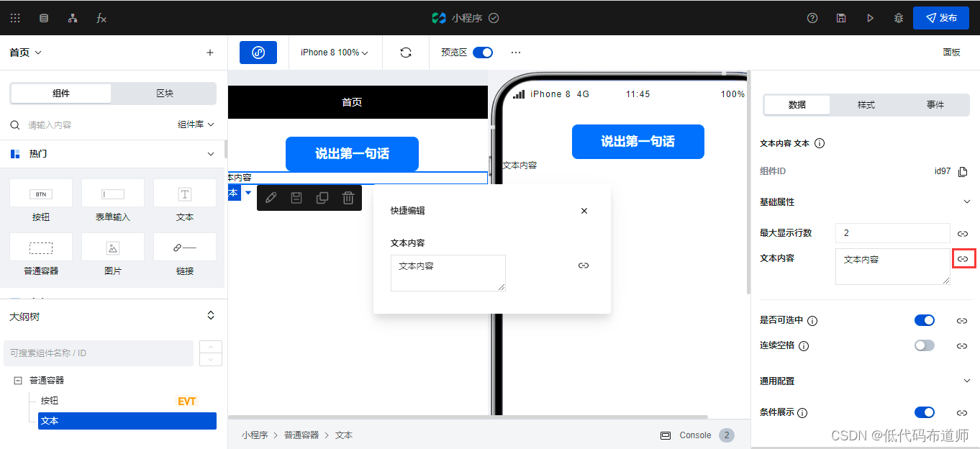Click the outline tree search field
The image size is (980, 449).
pos(99,353)
